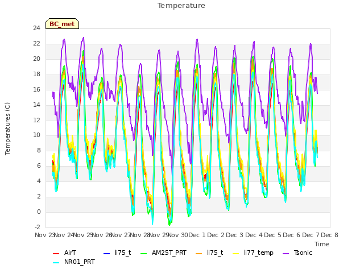Click the Temperature chart title
Screen dimensions: 364x273
pyautogui.click(x=181, y=6)
